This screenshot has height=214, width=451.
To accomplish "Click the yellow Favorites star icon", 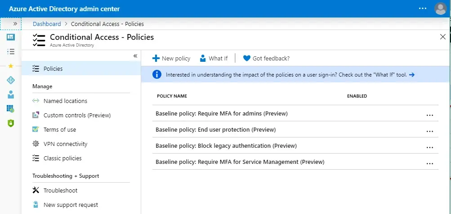I will click(x=11, y=66).
